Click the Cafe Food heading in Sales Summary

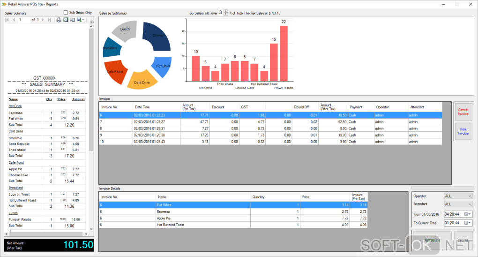tap(16, 163)
